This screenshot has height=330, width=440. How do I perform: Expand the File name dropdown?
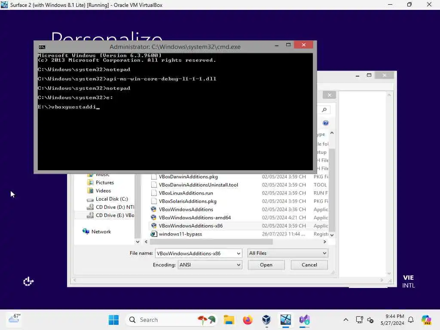click(x=238, y=254)
